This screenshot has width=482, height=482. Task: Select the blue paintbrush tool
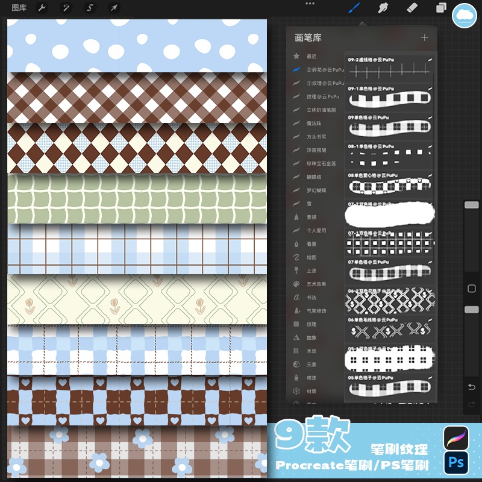click(x=354, y=8)
